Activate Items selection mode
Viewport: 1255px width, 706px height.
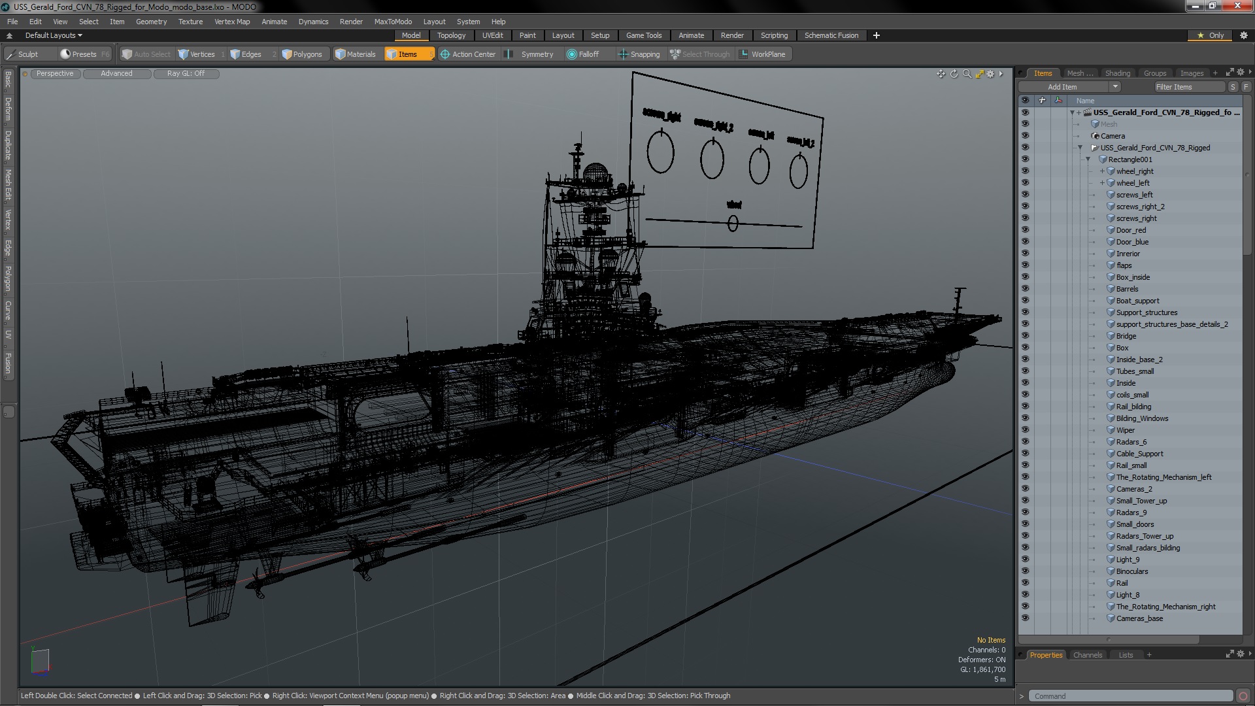[409, 54]
